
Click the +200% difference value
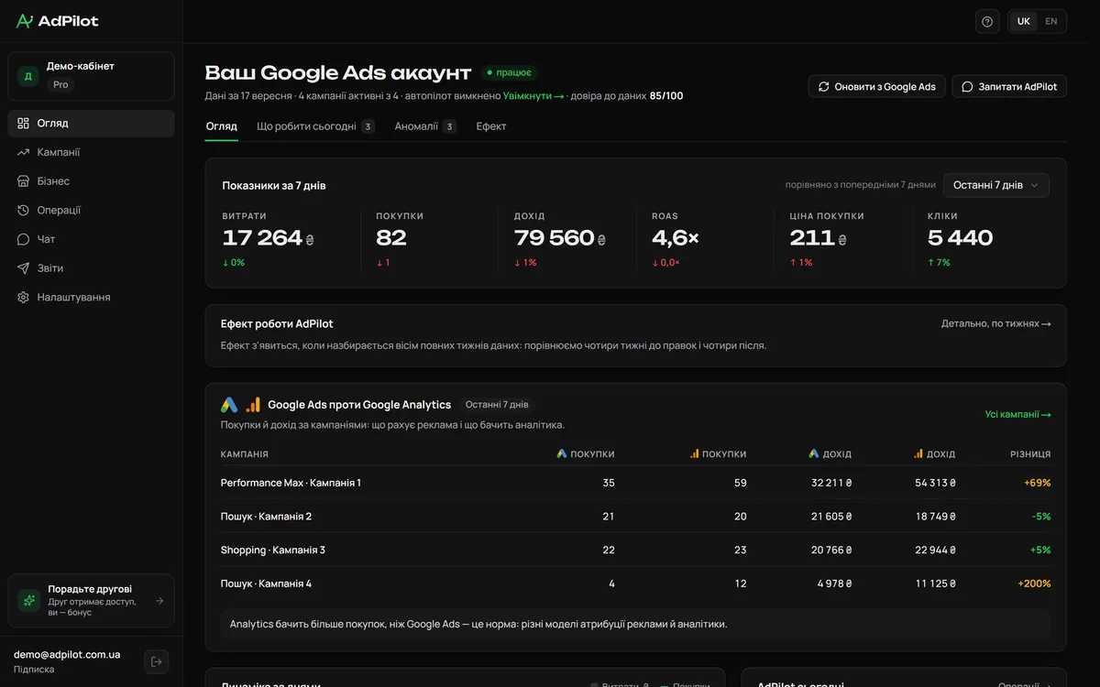point(1034,583)
